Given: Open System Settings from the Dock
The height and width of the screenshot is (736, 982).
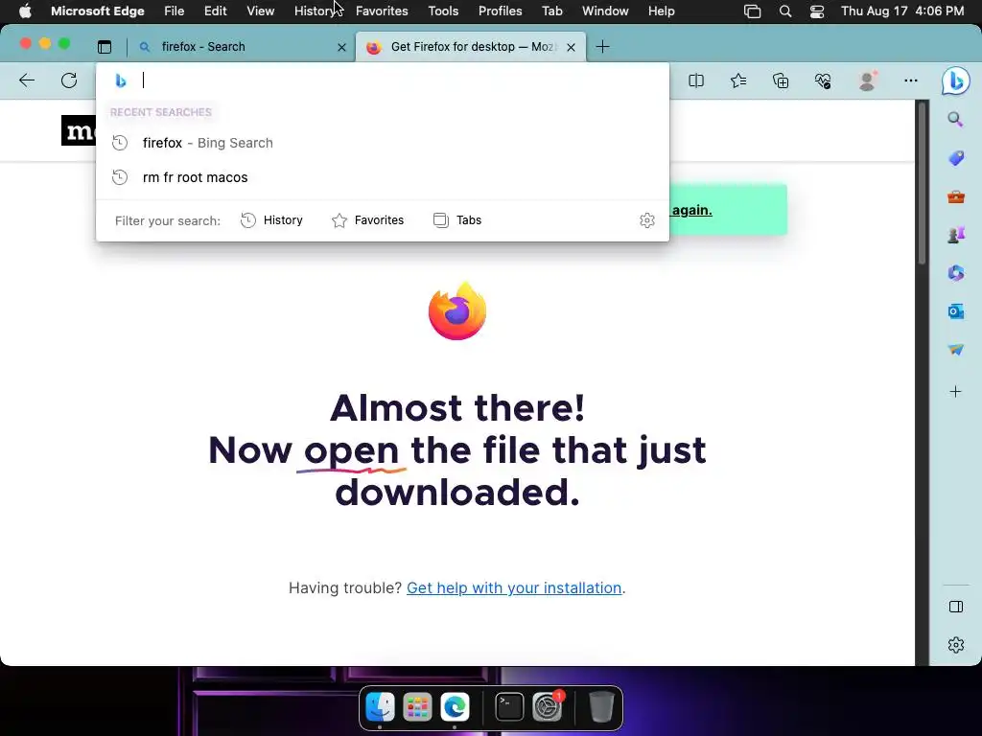Looking at the screenshot, I should [548, 707].
